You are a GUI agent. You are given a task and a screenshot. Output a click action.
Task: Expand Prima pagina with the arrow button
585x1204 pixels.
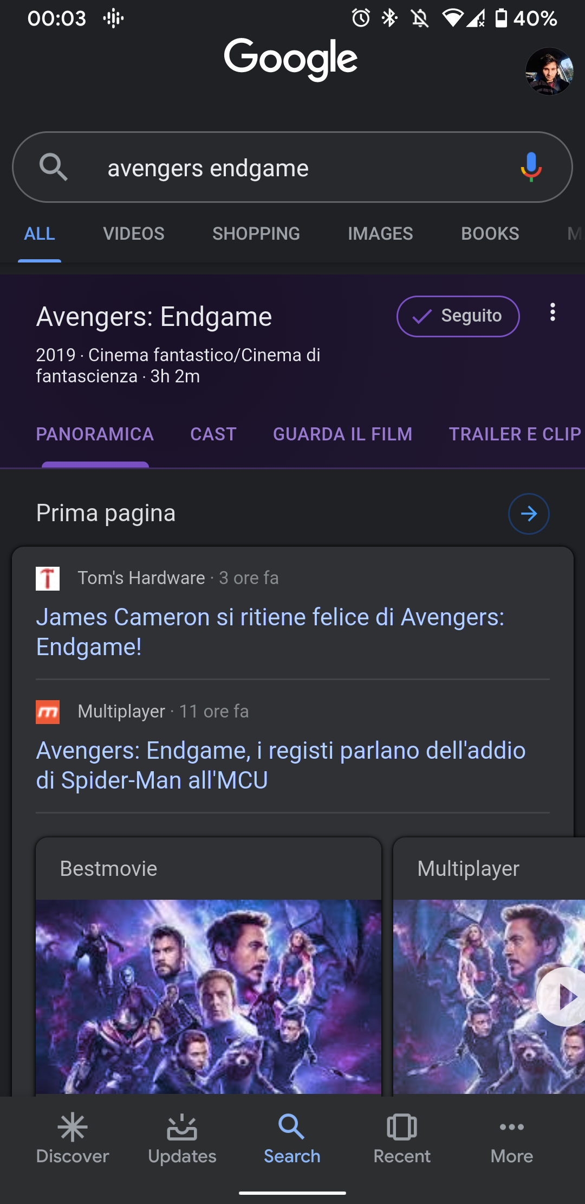[529, 514]
